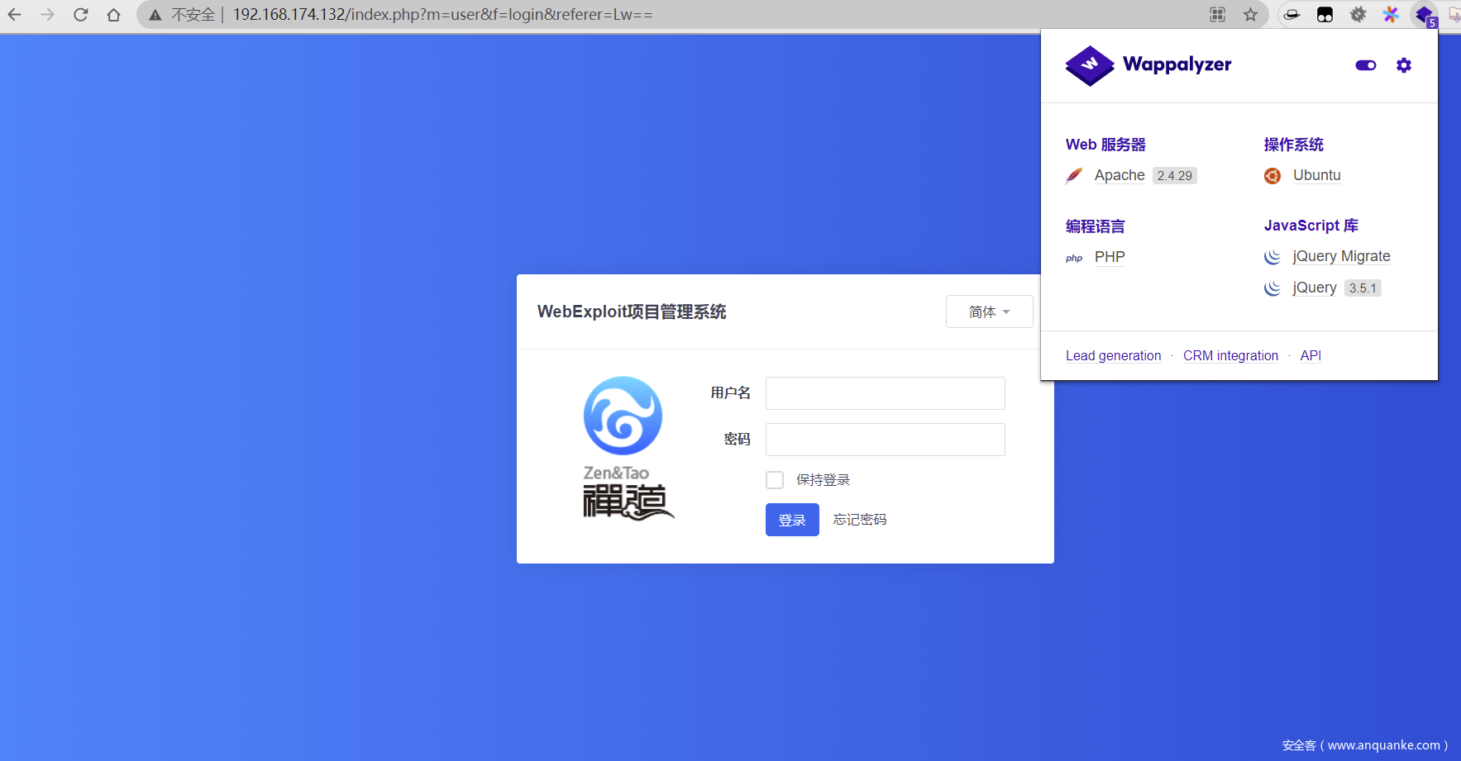The height and width of the screenshot is (761, 1461).
Task: Open the colorful pinwheel extension icon
Action: point(1391,15)
